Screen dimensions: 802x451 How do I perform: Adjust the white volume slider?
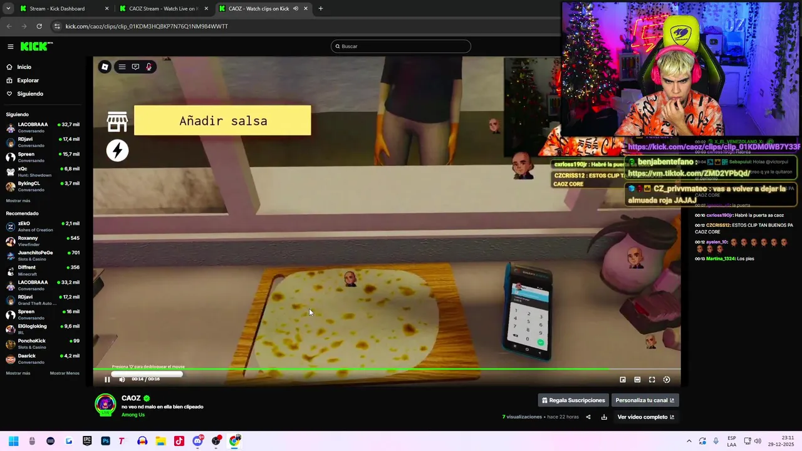[x=147, y=374]
